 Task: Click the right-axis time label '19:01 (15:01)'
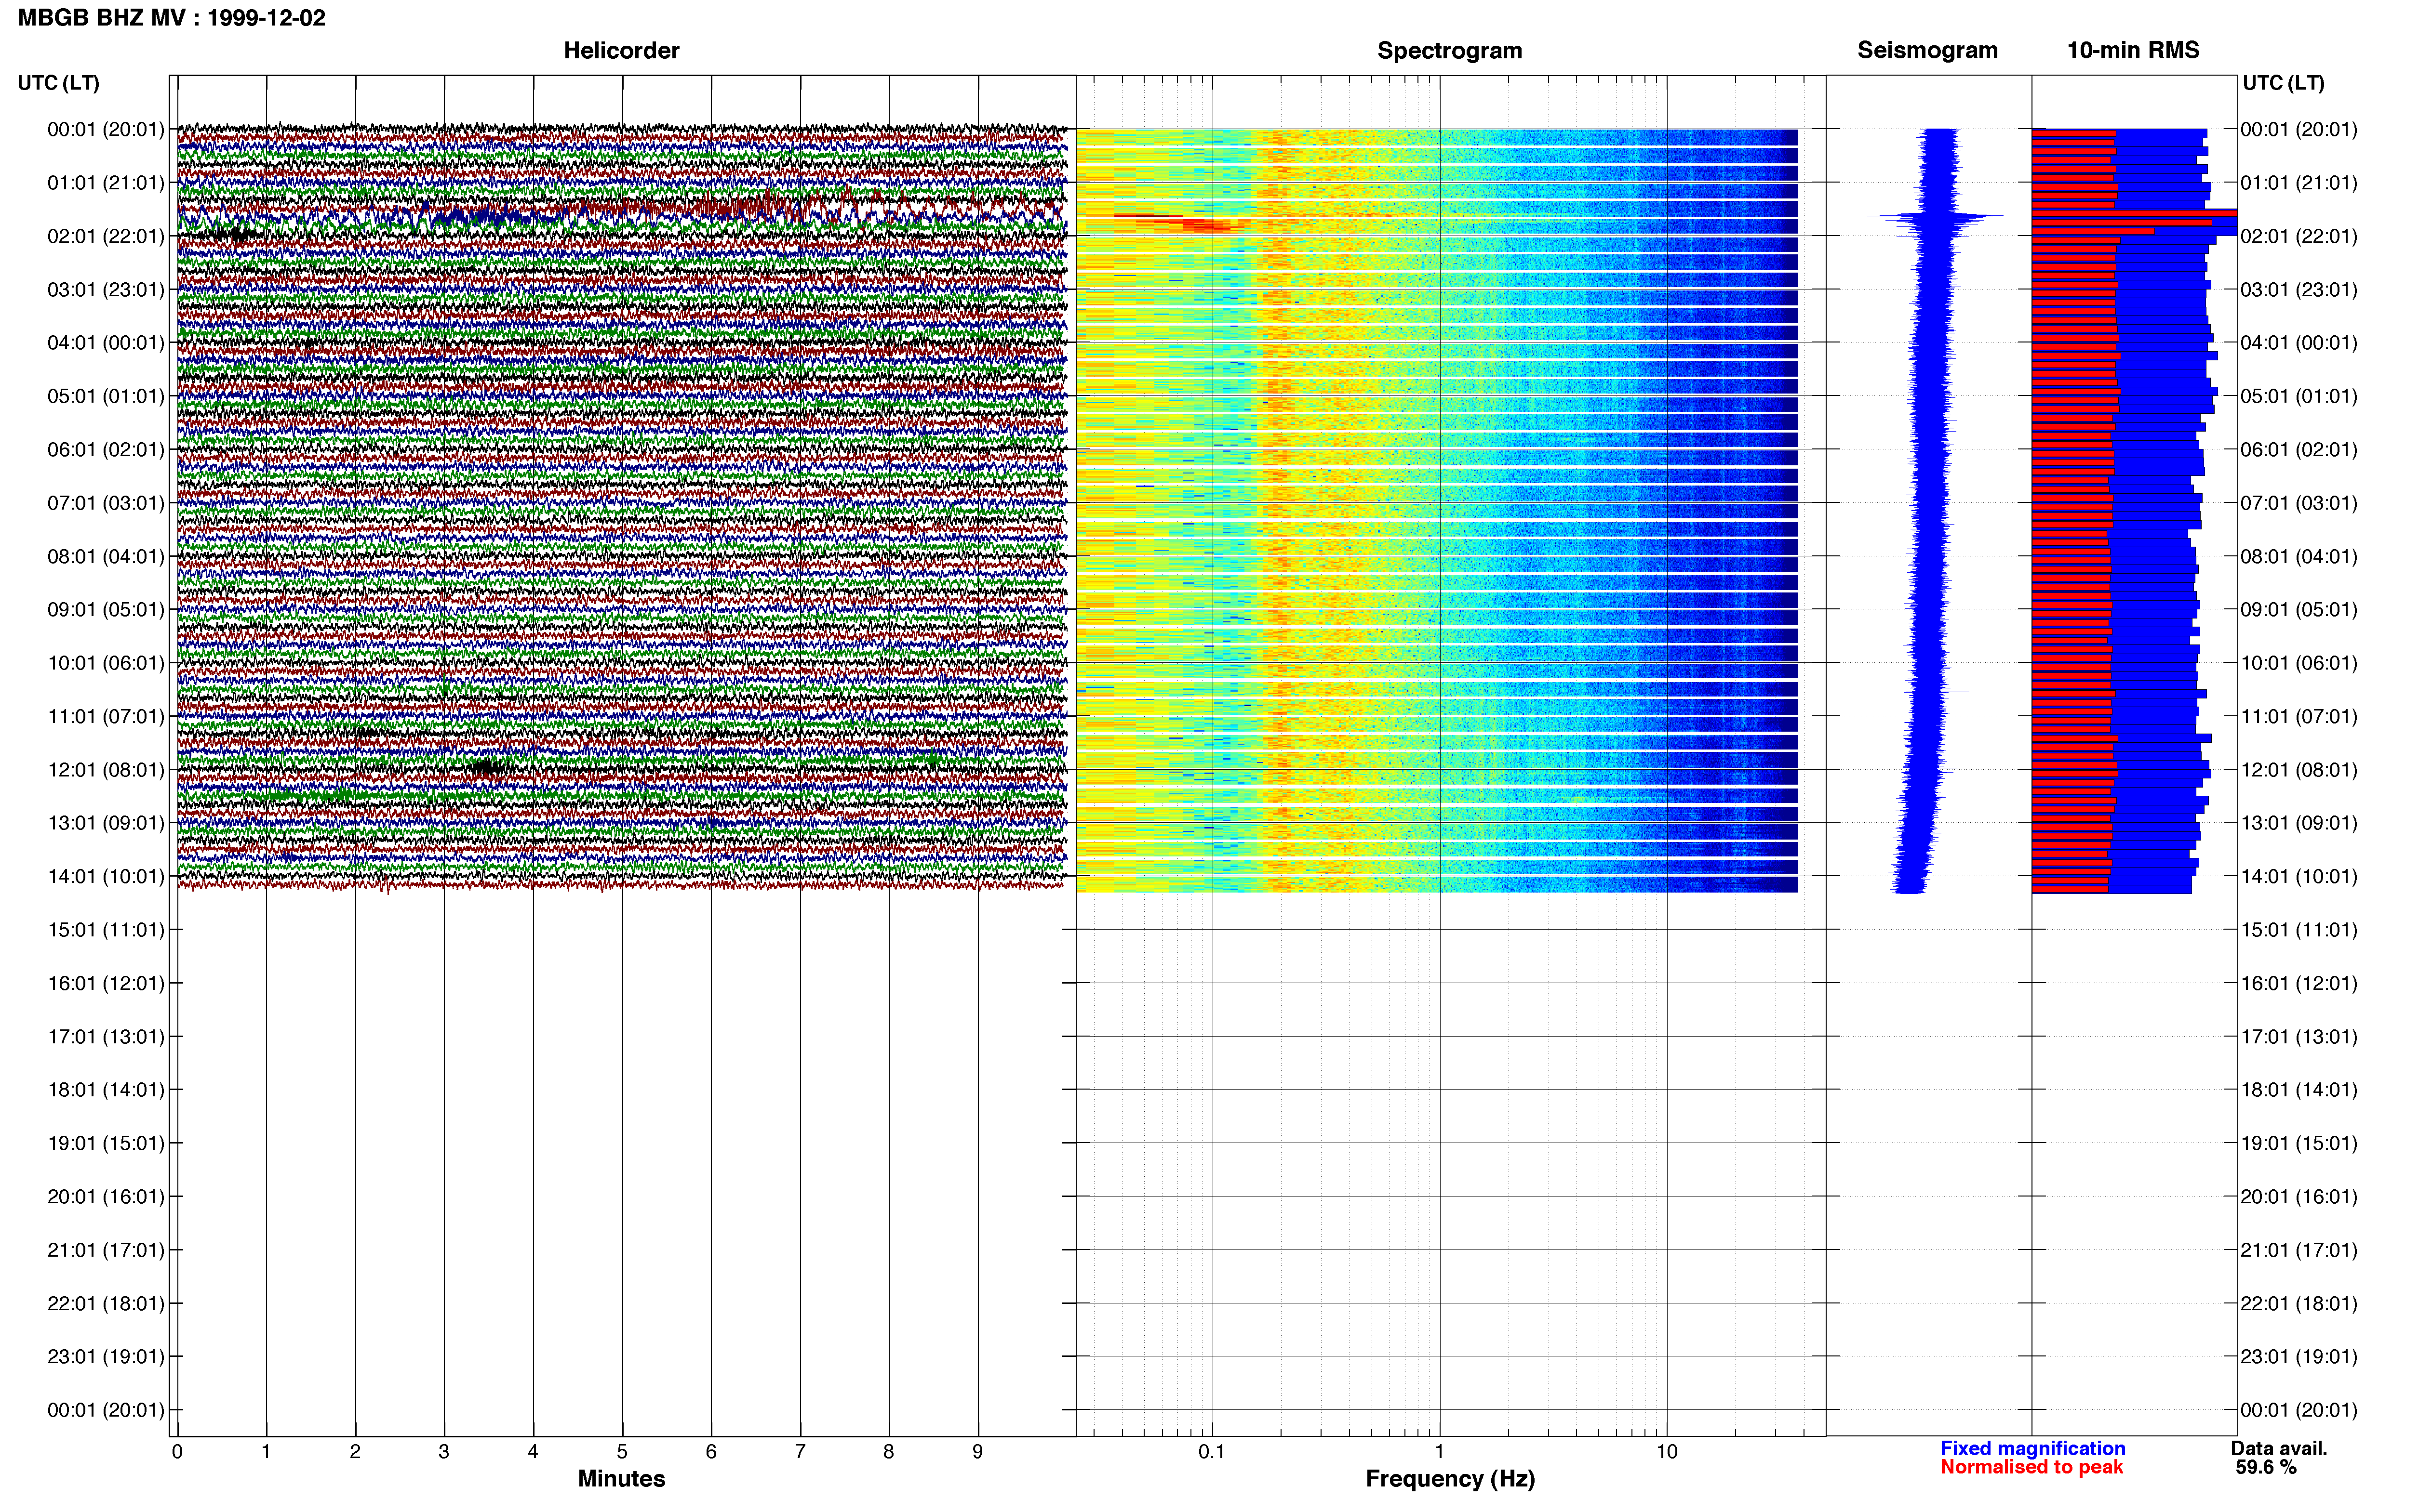pos(2299,1143)
